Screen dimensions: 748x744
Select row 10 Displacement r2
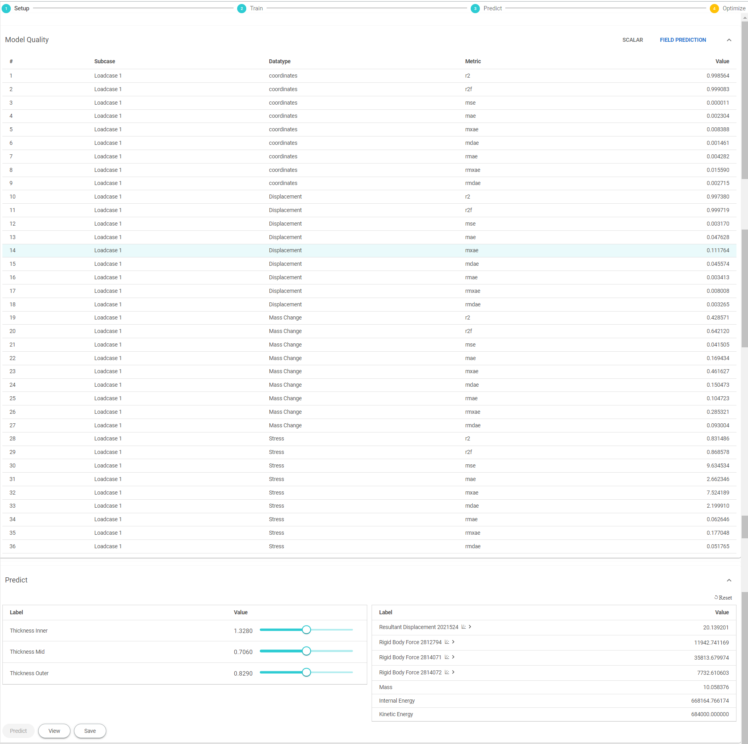(369, 197)
